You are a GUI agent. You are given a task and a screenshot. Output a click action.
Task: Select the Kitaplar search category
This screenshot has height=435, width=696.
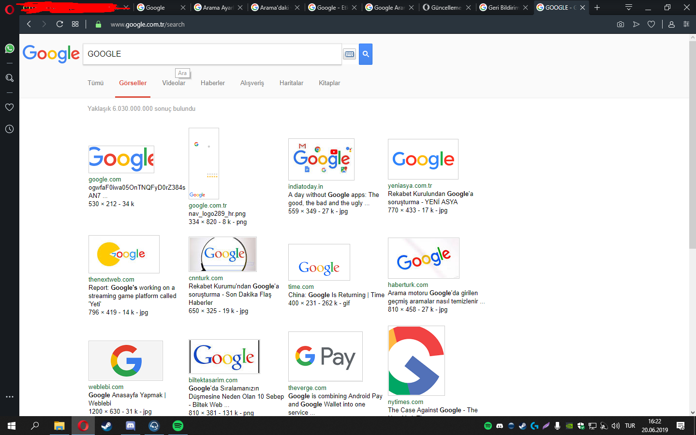coord(329,83)
